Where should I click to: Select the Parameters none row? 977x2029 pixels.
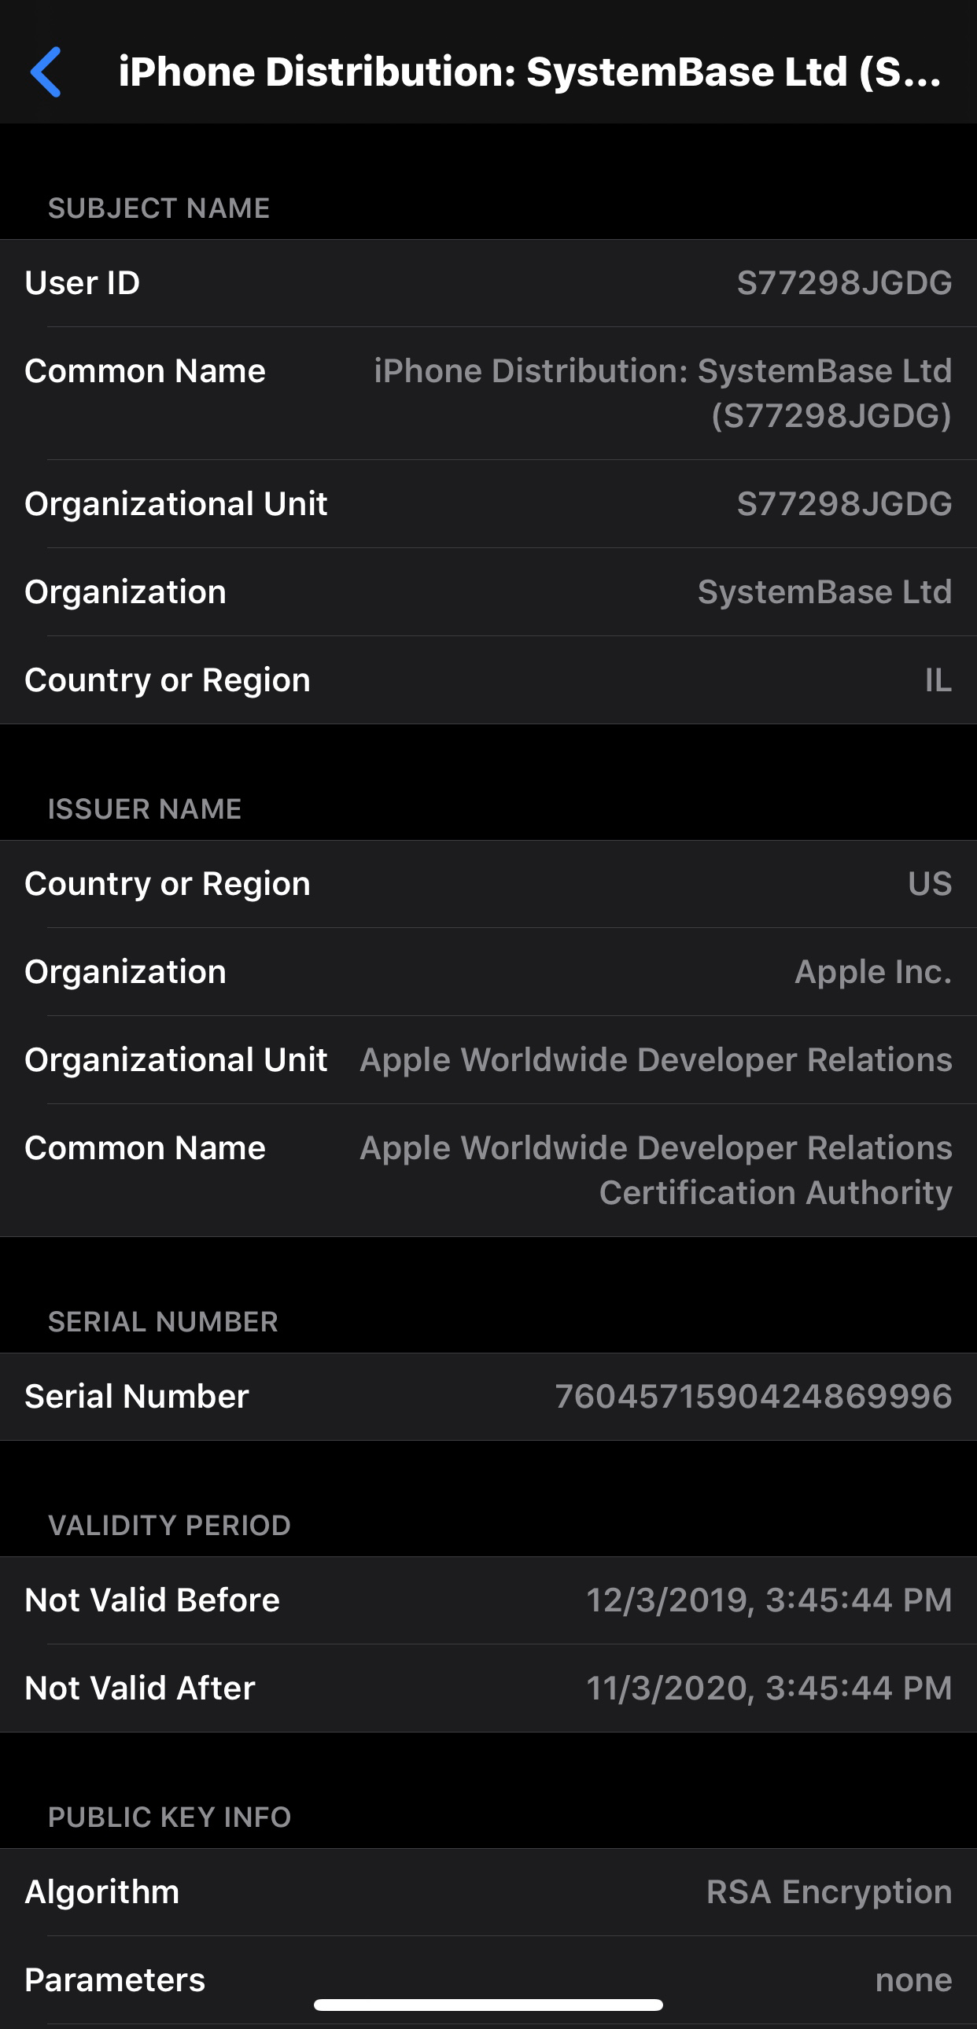pyautogui.click(x=489, y=1980)
